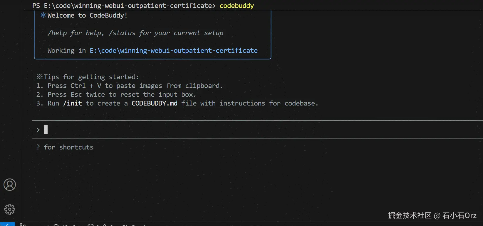Screen dimensions: 483x226
Task: Open the source control branch icon in status bar
Action: pos(23,225)
